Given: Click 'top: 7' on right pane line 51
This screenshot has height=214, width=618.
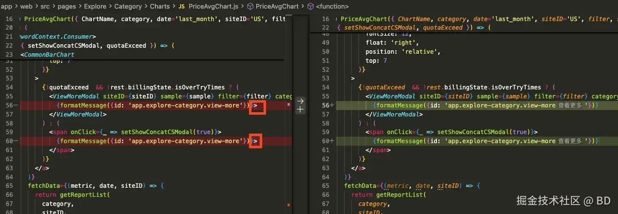Looking at the screenshot, I should click(x=376, y=61).
